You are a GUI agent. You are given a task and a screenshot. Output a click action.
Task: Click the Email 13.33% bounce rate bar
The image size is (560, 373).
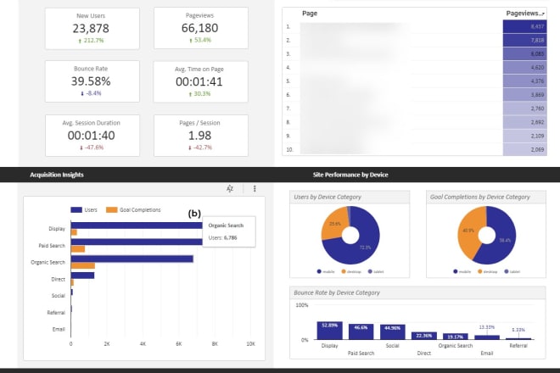point(487,337)
